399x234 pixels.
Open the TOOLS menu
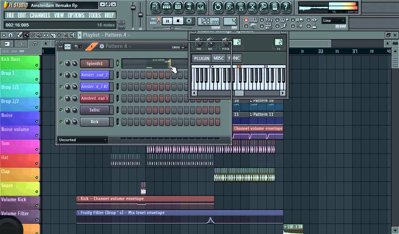click(x=95, y=15)
